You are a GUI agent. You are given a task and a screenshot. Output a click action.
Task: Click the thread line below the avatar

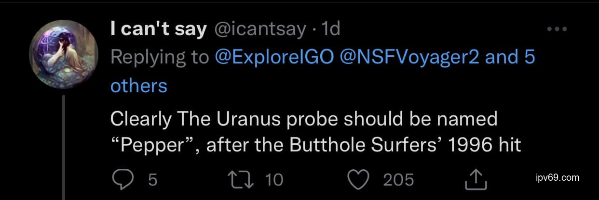(x=64, y=144)
